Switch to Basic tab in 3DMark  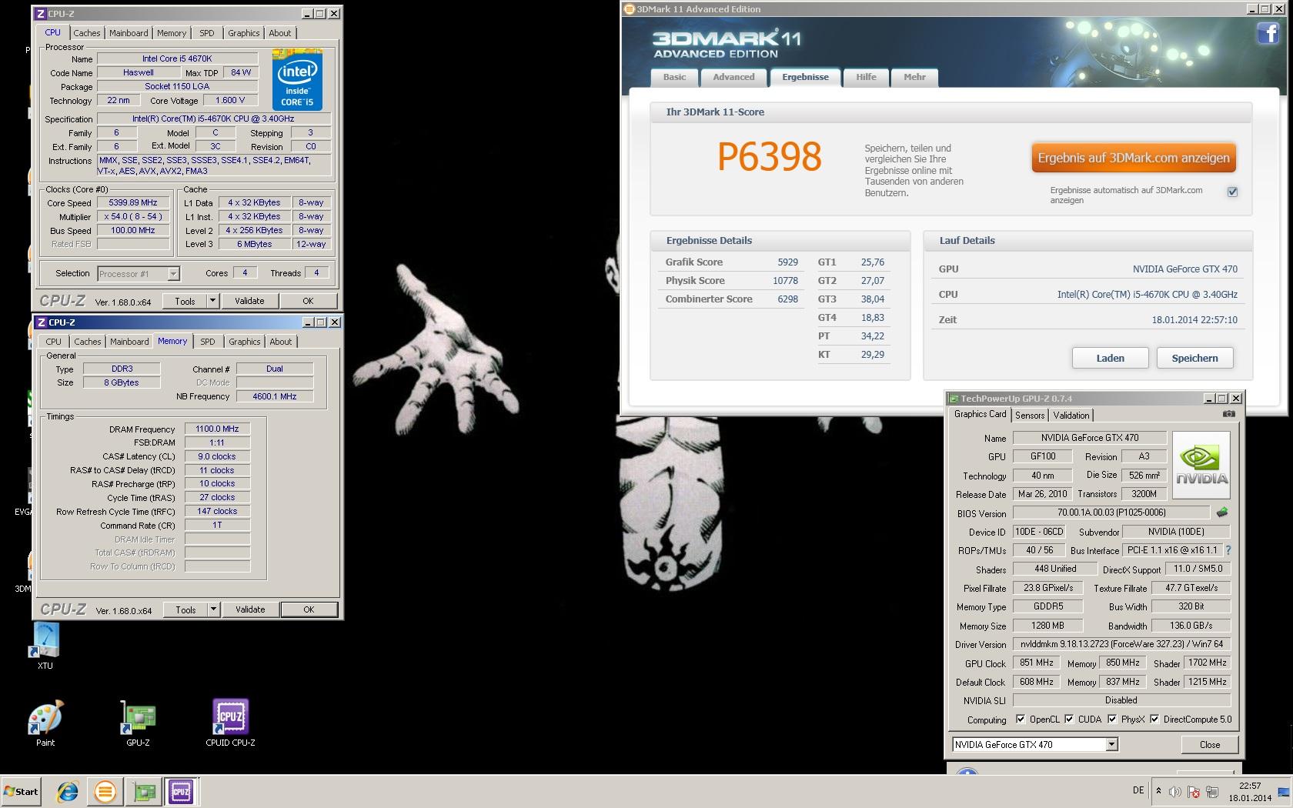(x=675, y=77)
